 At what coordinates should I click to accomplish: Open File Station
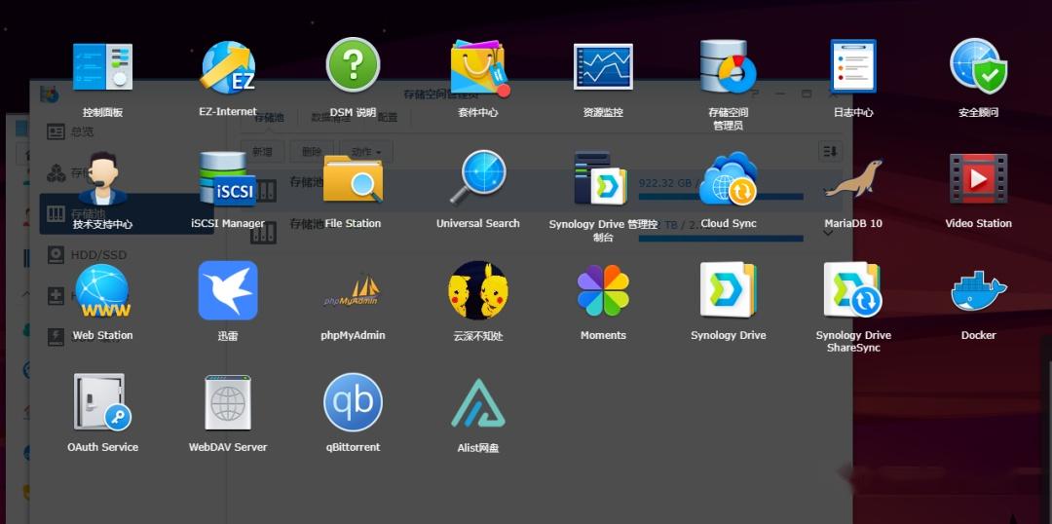(x=353, y=178)
